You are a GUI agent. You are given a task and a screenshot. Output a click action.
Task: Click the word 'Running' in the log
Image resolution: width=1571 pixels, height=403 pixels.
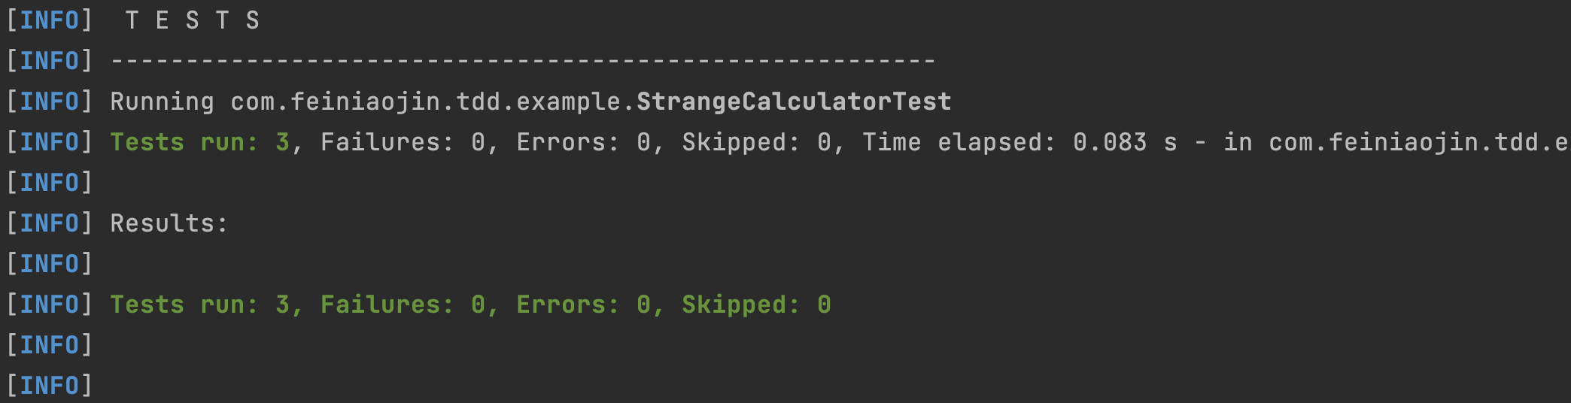click(162, 102)
